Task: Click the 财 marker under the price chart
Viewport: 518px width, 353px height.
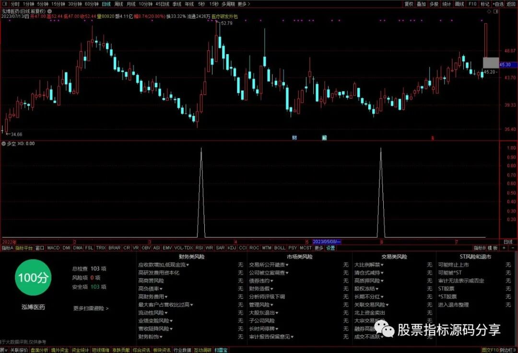Action: click(294, 138)
